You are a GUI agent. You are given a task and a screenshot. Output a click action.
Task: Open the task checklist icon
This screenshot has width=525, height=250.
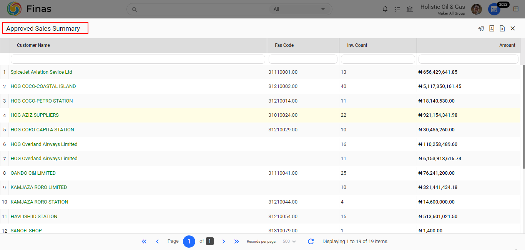[x=397, y=9]
